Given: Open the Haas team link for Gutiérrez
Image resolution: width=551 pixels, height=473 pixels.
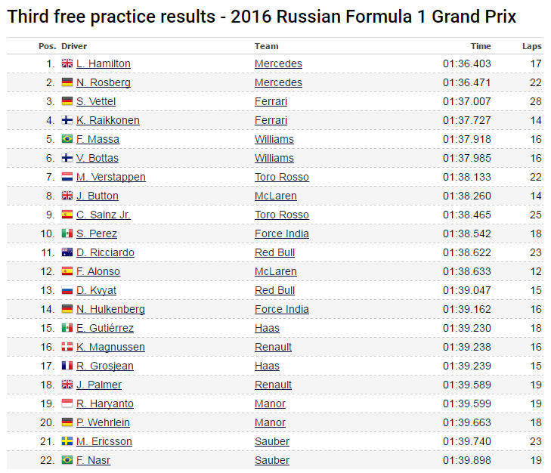Looking at the screenshot, I should point(267,329).
